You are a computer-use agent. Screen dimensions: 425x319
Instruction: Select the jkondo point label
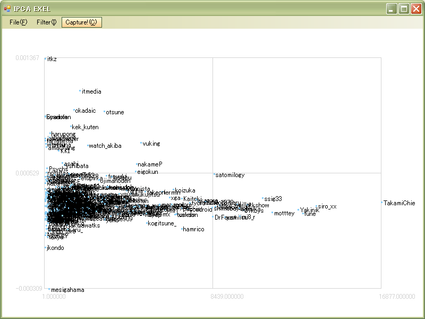point(55,248)
